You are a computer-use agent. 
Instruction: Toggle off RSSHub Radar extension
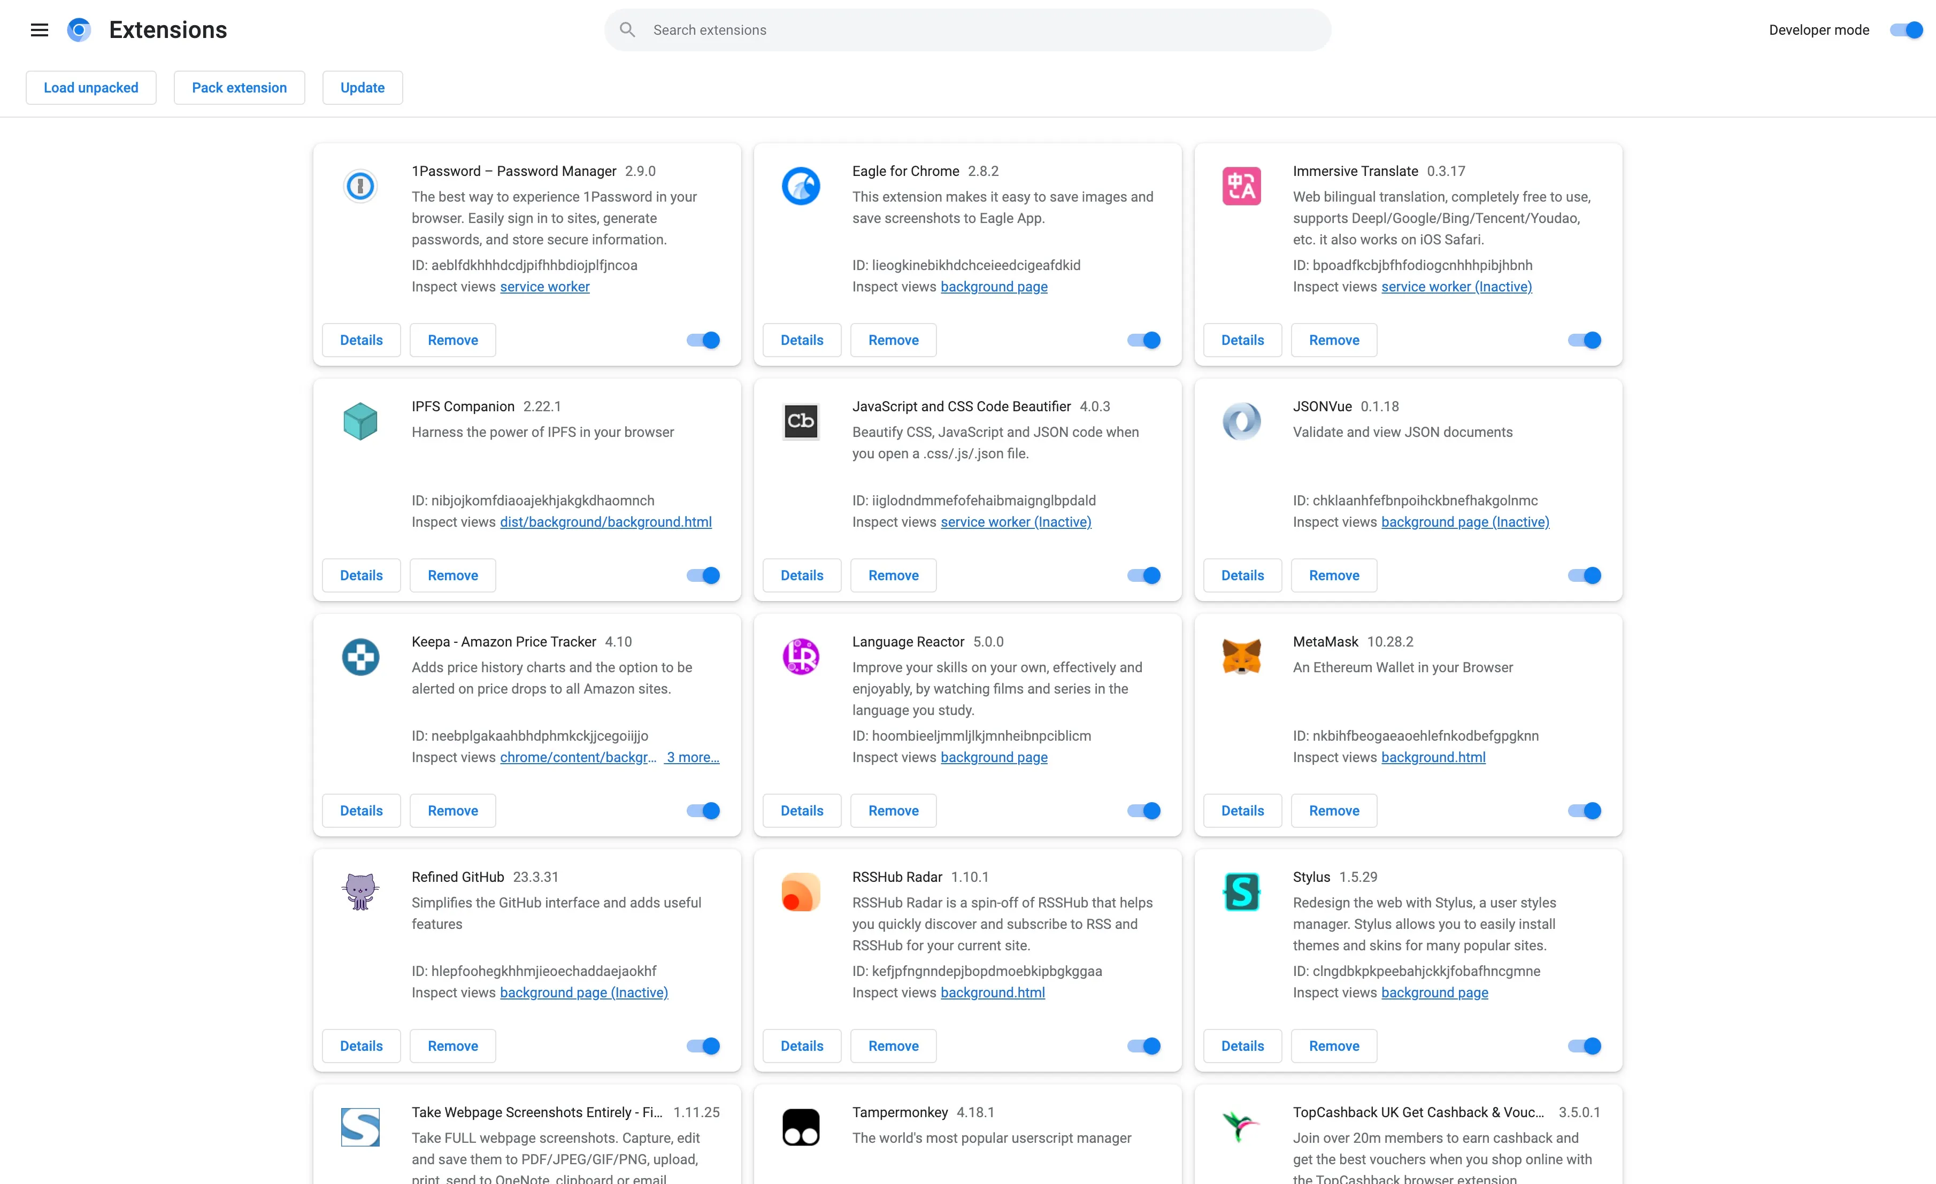tap(1143, 1045)
